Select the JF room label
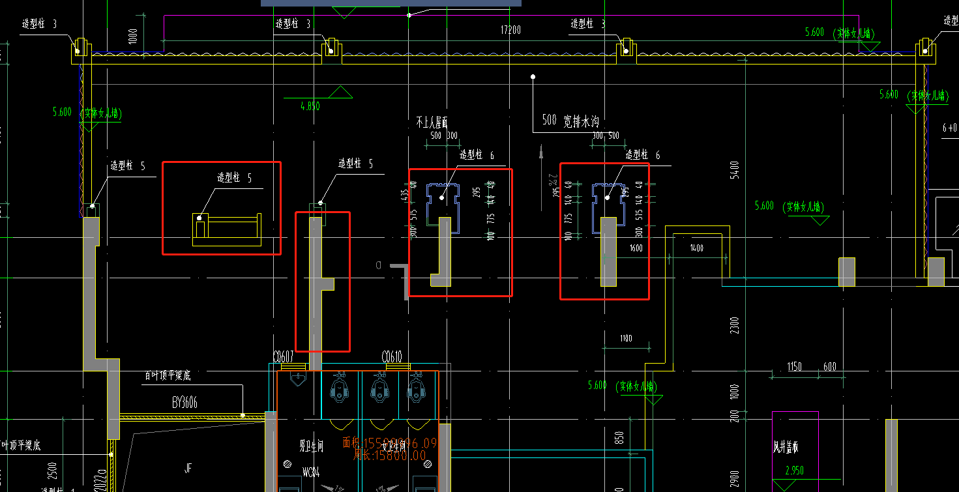 188,467
